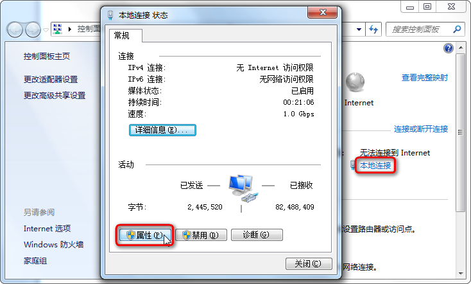
Task: Open 详细信息 details button
Action: (162, 130)
